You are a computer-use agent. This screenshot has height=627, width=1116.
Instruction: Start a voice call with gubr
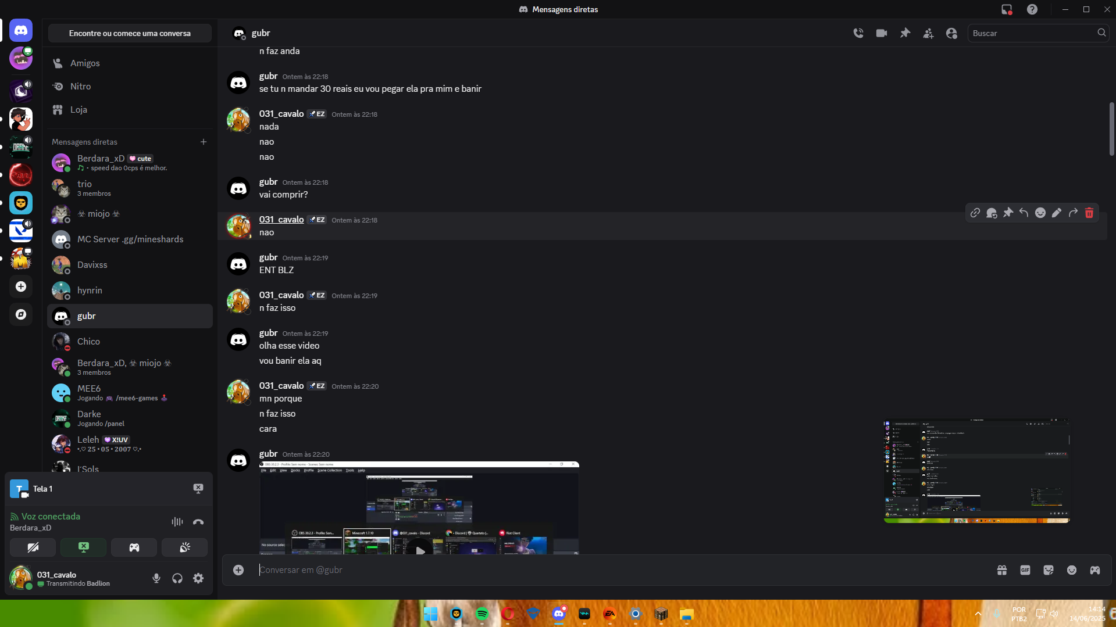(858, 33)
